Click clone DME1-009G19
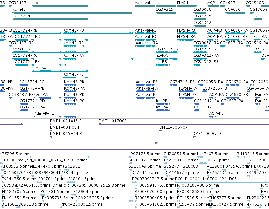The width and height of the screenshot is (269, 209). tap(206, 134)
